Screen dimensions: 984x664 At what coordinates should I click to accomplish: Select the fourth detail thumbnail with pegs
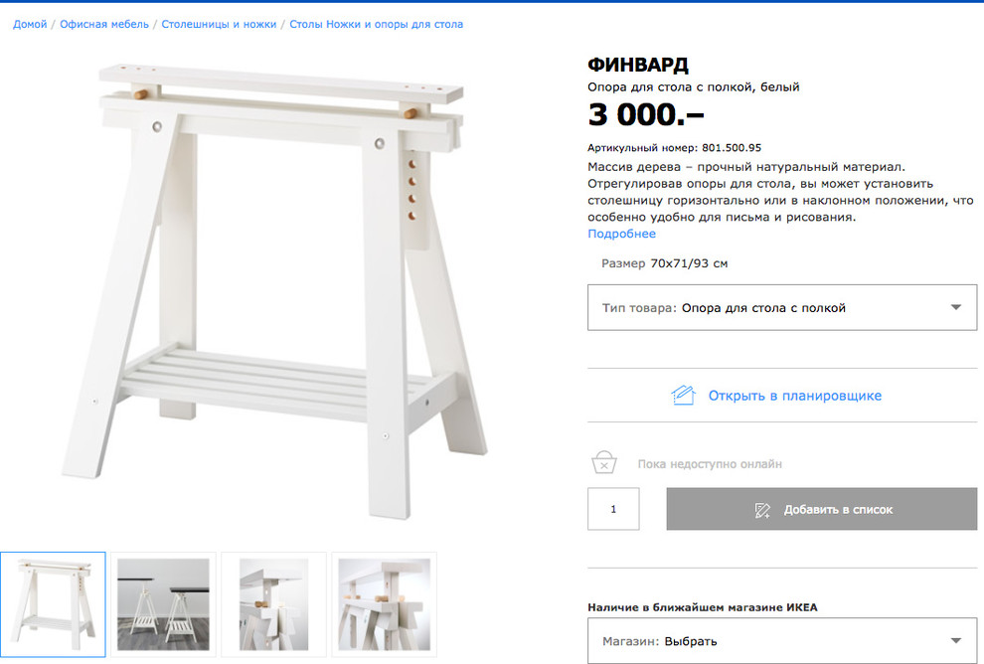pyautogui.click(x=384, y=604)
